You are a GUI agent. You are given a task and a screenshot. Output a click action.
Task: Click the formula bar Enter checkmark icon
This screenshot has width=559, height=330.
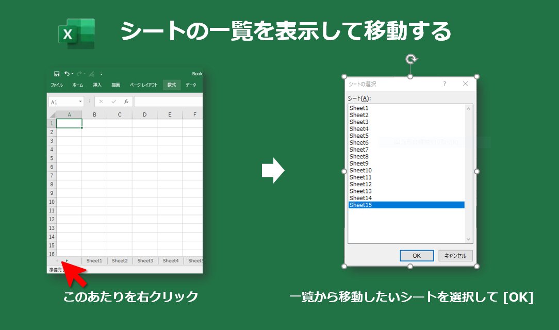click(x=114, y=102)
